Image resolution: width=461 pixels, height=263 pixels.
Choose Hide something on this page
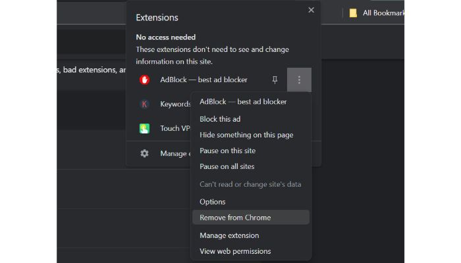pyautogui.click(x=246, y=135)
